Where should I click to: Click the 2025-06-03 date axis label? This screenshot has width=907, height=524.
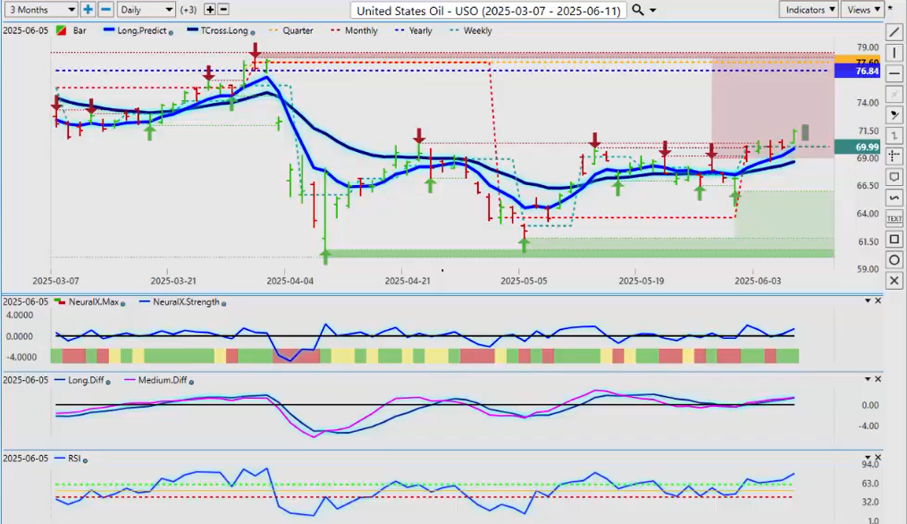[x=757, y=281]
